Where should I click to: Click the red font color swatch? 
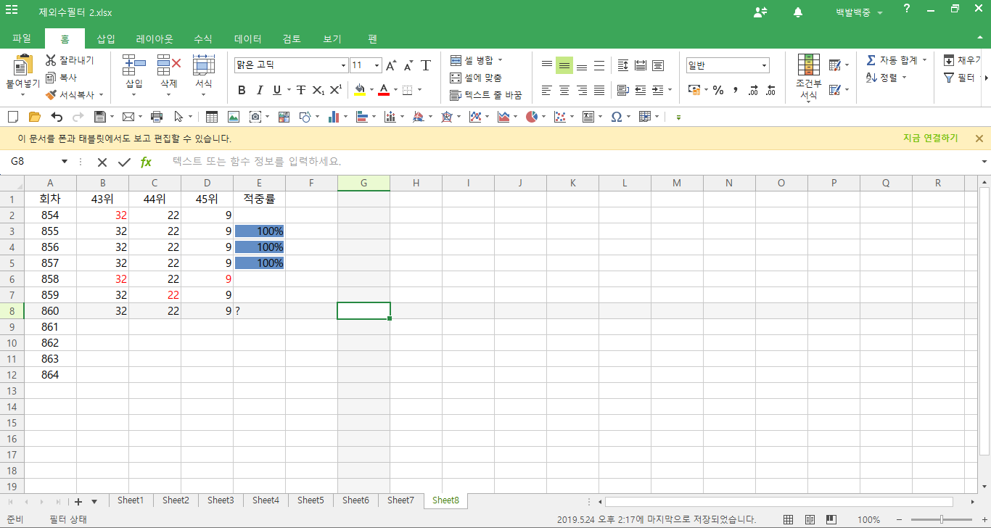(384, 91)
